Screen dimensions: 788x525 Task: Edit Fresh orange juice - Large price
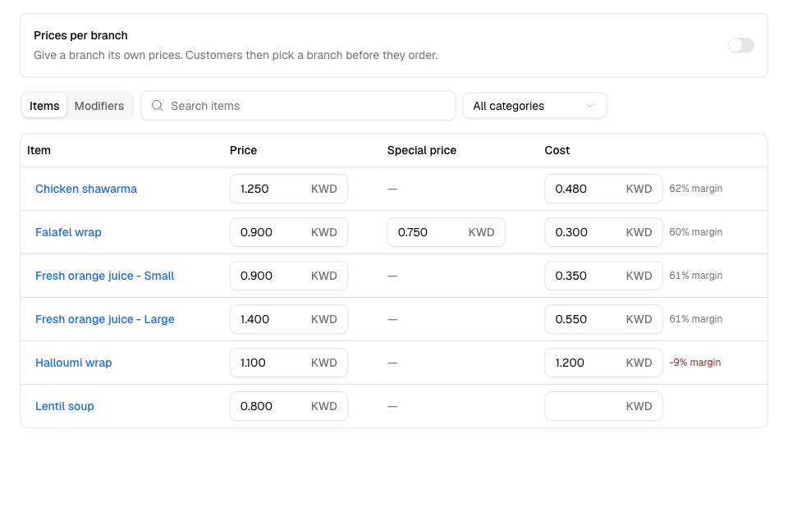point(288,319)
